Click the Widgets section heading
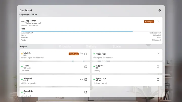 coord(24,47)
